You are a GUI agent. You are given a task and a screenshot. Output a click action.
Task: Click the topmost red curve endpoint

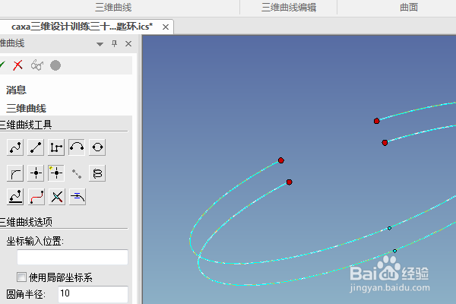pos(377,121)
